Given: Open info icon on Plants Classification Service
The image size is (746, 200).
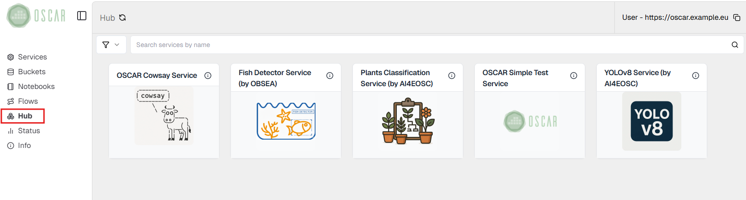Looking at the screenshot, I should tap(452, 76).
